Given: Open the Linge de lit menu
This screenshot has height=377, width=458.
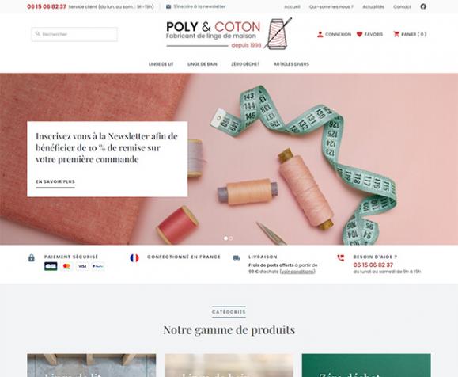Looking at the screenshot, I should [x=161, y=64].
